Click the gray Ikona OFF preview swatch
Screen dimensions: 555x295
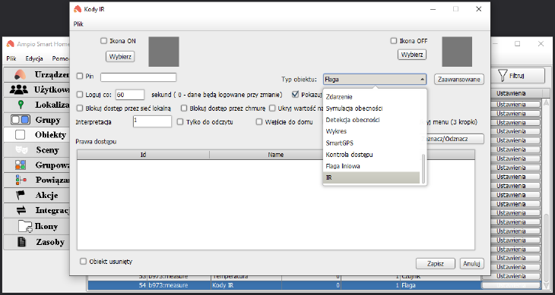click(x=457, y=52)
